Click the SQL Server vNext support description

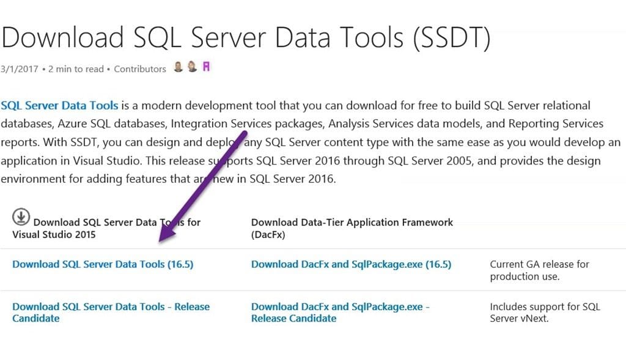545,313
